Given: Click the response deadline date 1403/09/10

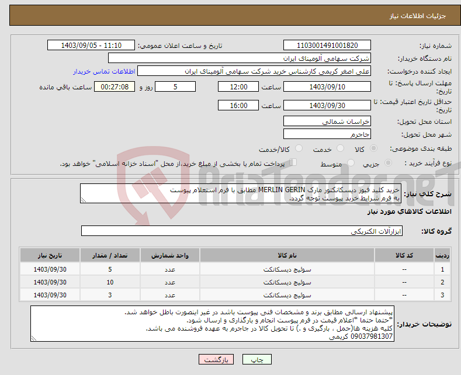Looking at the screenshot, I should 327,86.
